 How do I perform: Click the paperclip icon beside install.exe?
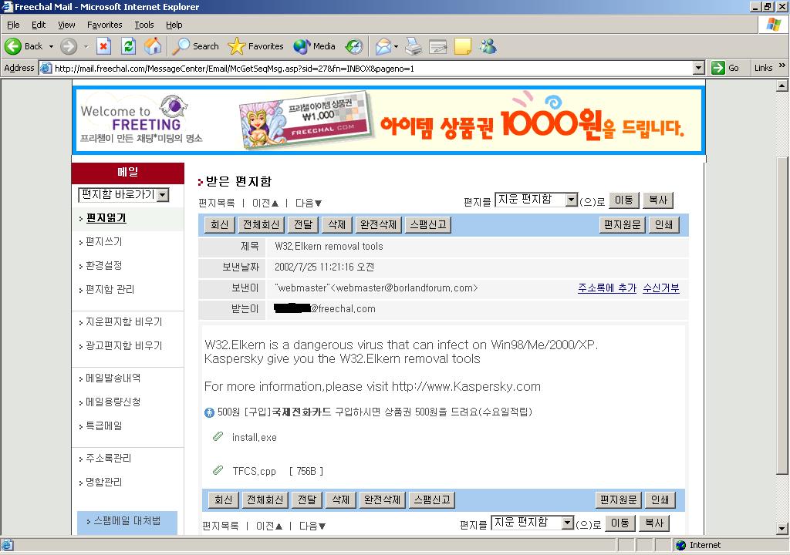click(x=218, y=437)
